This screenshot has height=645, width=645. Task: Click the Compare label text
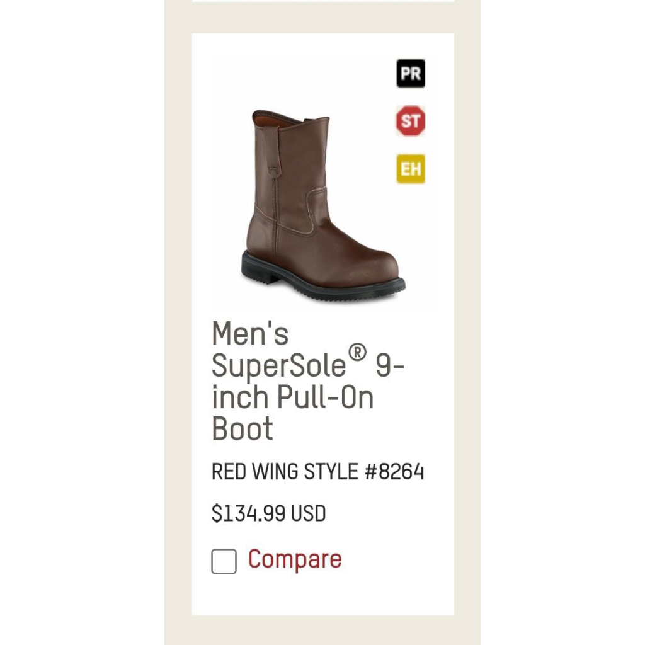[x=295, y=559]
